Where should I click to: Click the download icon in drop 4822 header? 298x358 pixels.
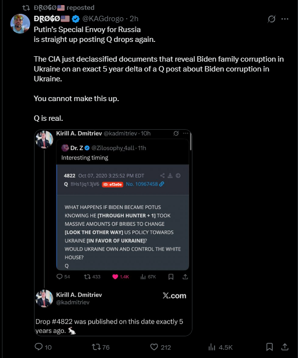(x=170, y=176)
